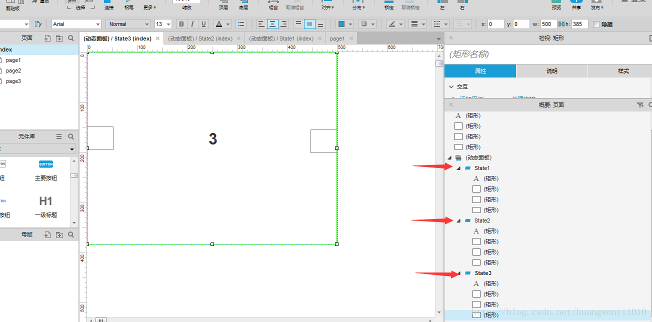Search pages in 页面 panel
Viewport: 652px width, 322px height.
click(71, 38)
